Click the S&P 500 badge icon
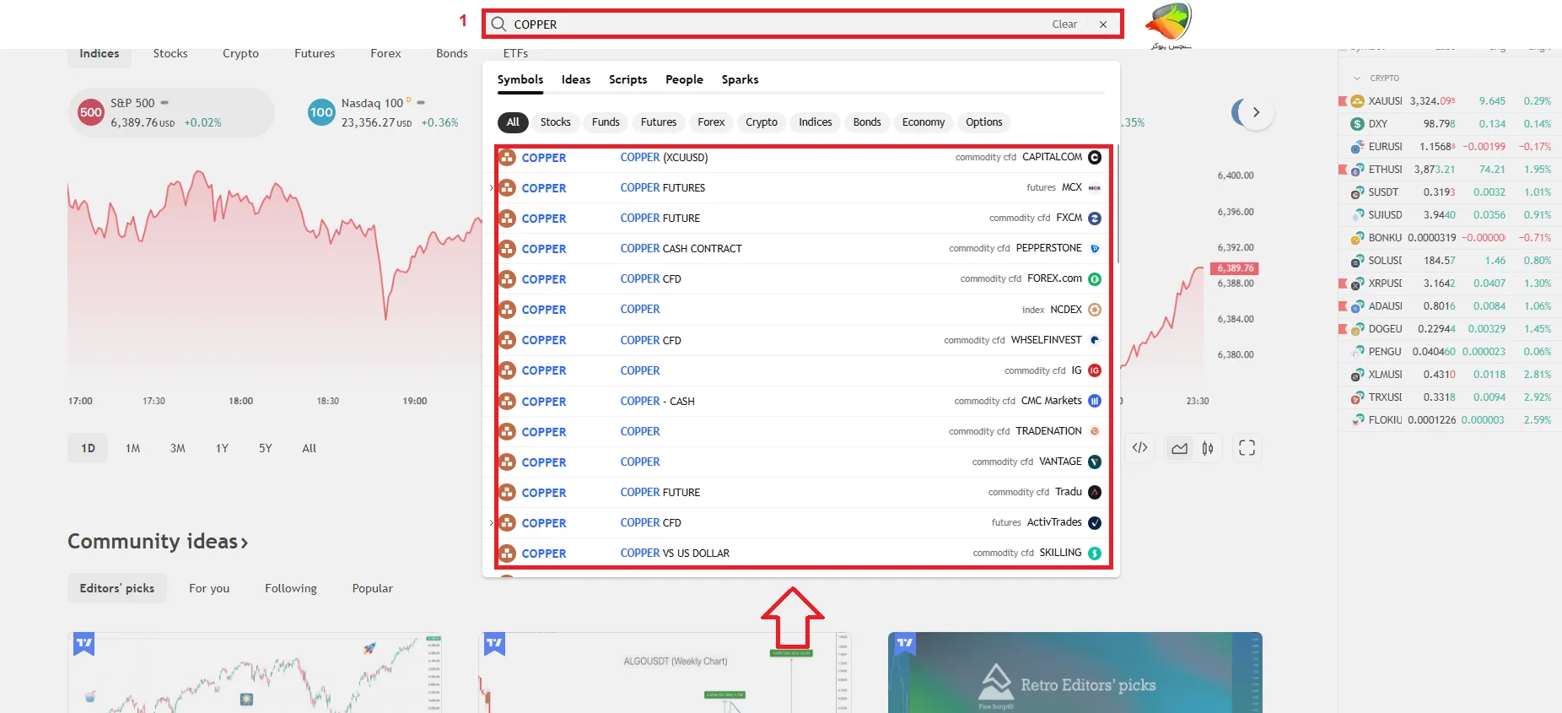Screen dimensions: 1562x713 [91, 112]
